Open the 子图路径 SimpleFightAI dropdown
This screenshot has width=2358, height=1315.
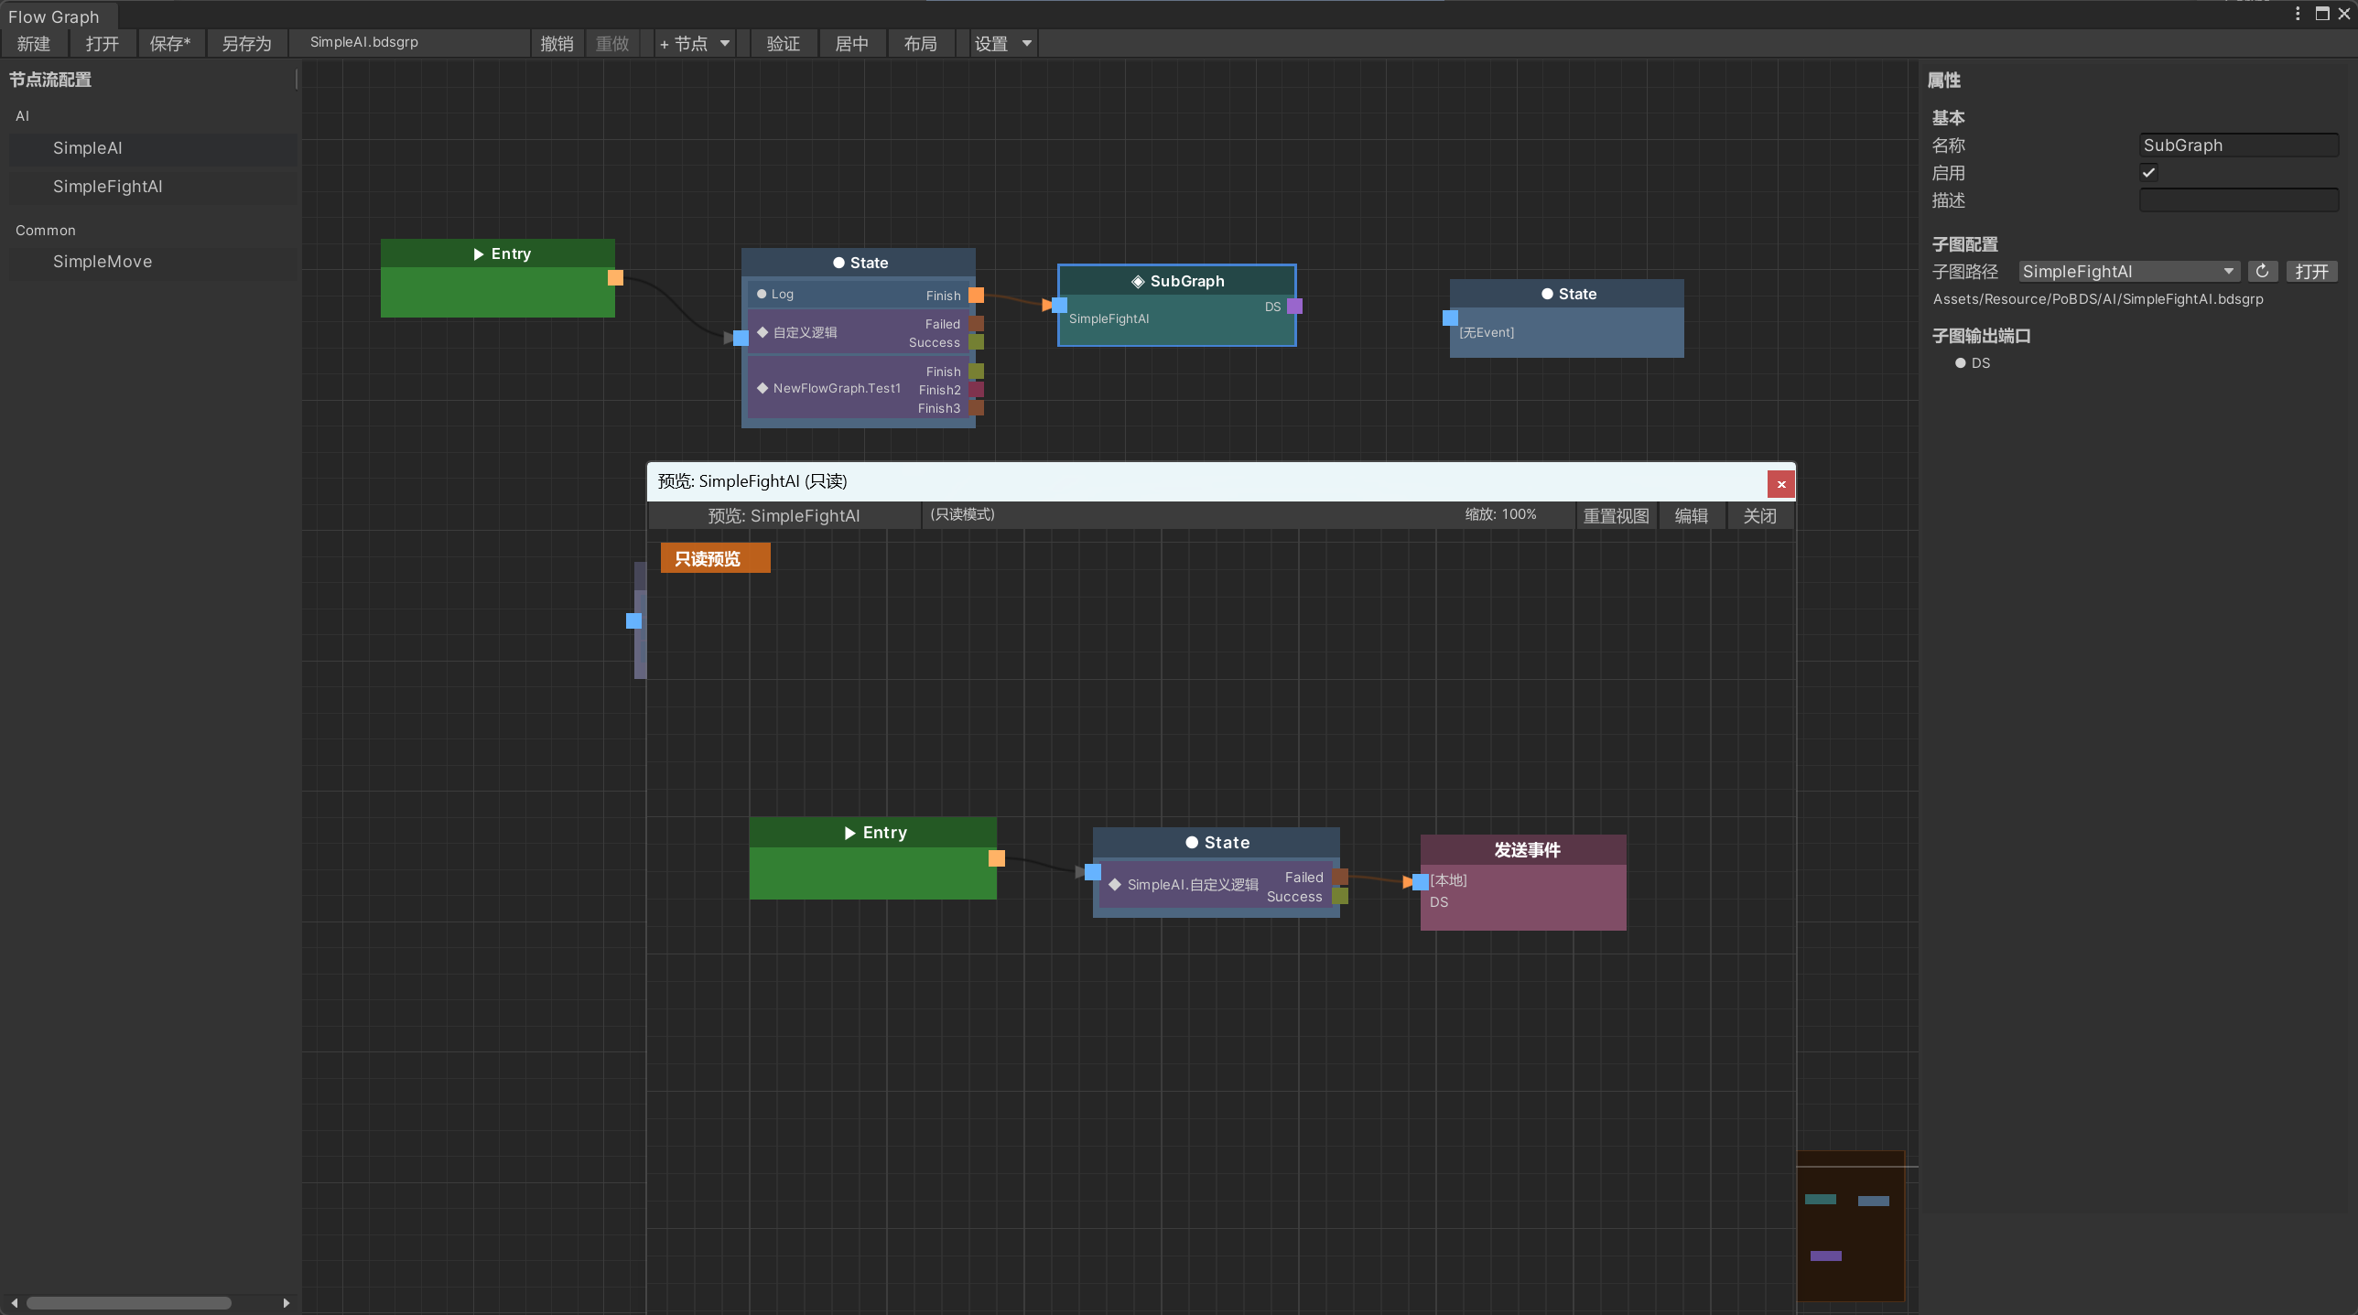point(2128,272)
